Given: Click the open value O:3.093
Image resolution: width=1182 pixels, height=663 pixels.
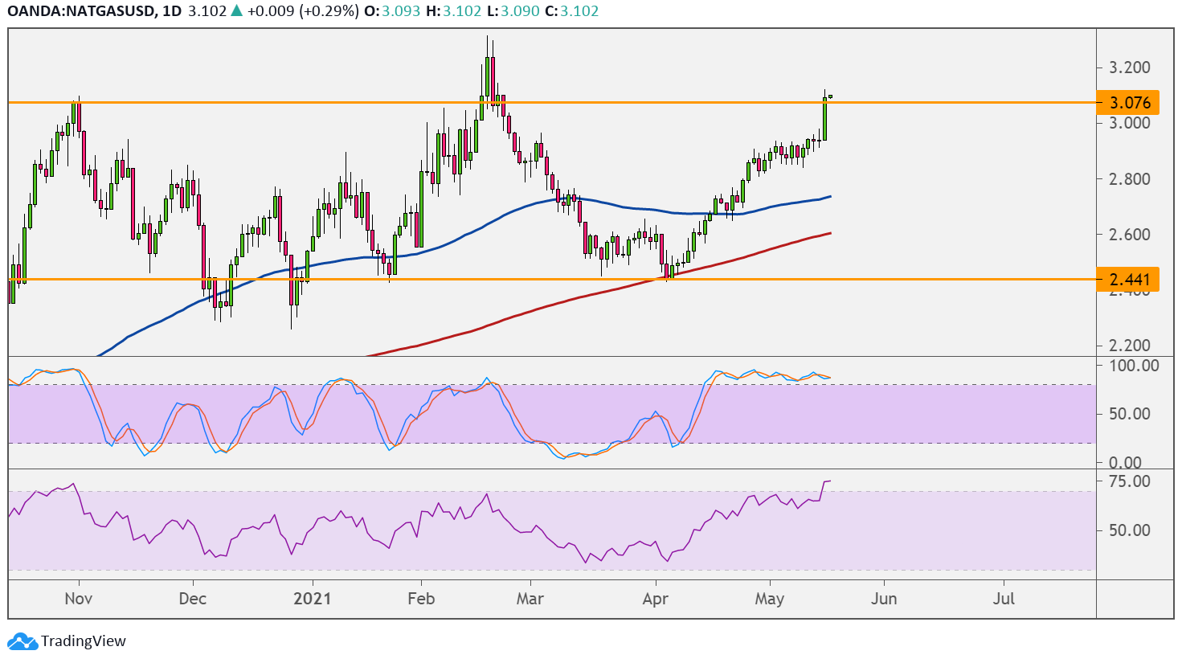Looking at the screenshot, I should coord(394,11).
